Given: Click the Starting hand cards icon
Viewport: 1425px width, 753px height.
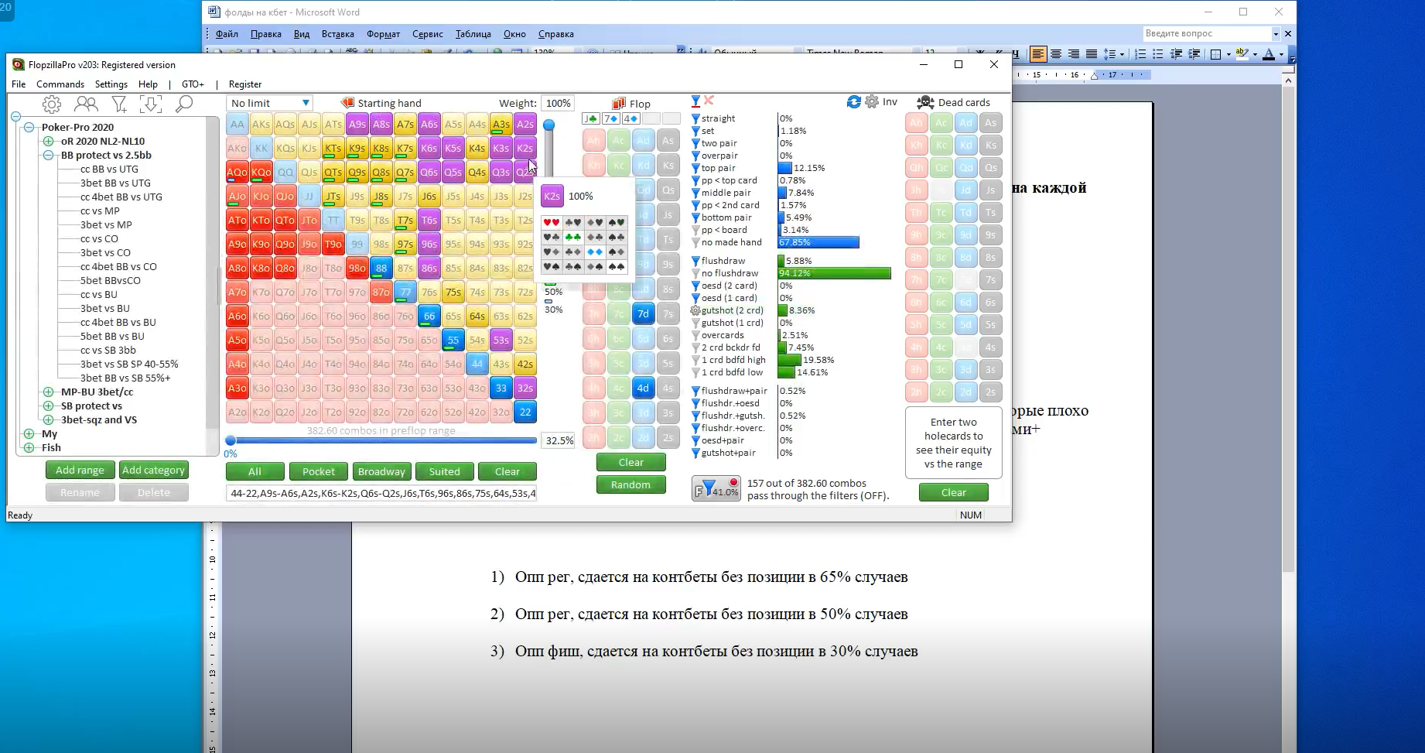Looking at the screenshot, I should [x=347, y=103].
